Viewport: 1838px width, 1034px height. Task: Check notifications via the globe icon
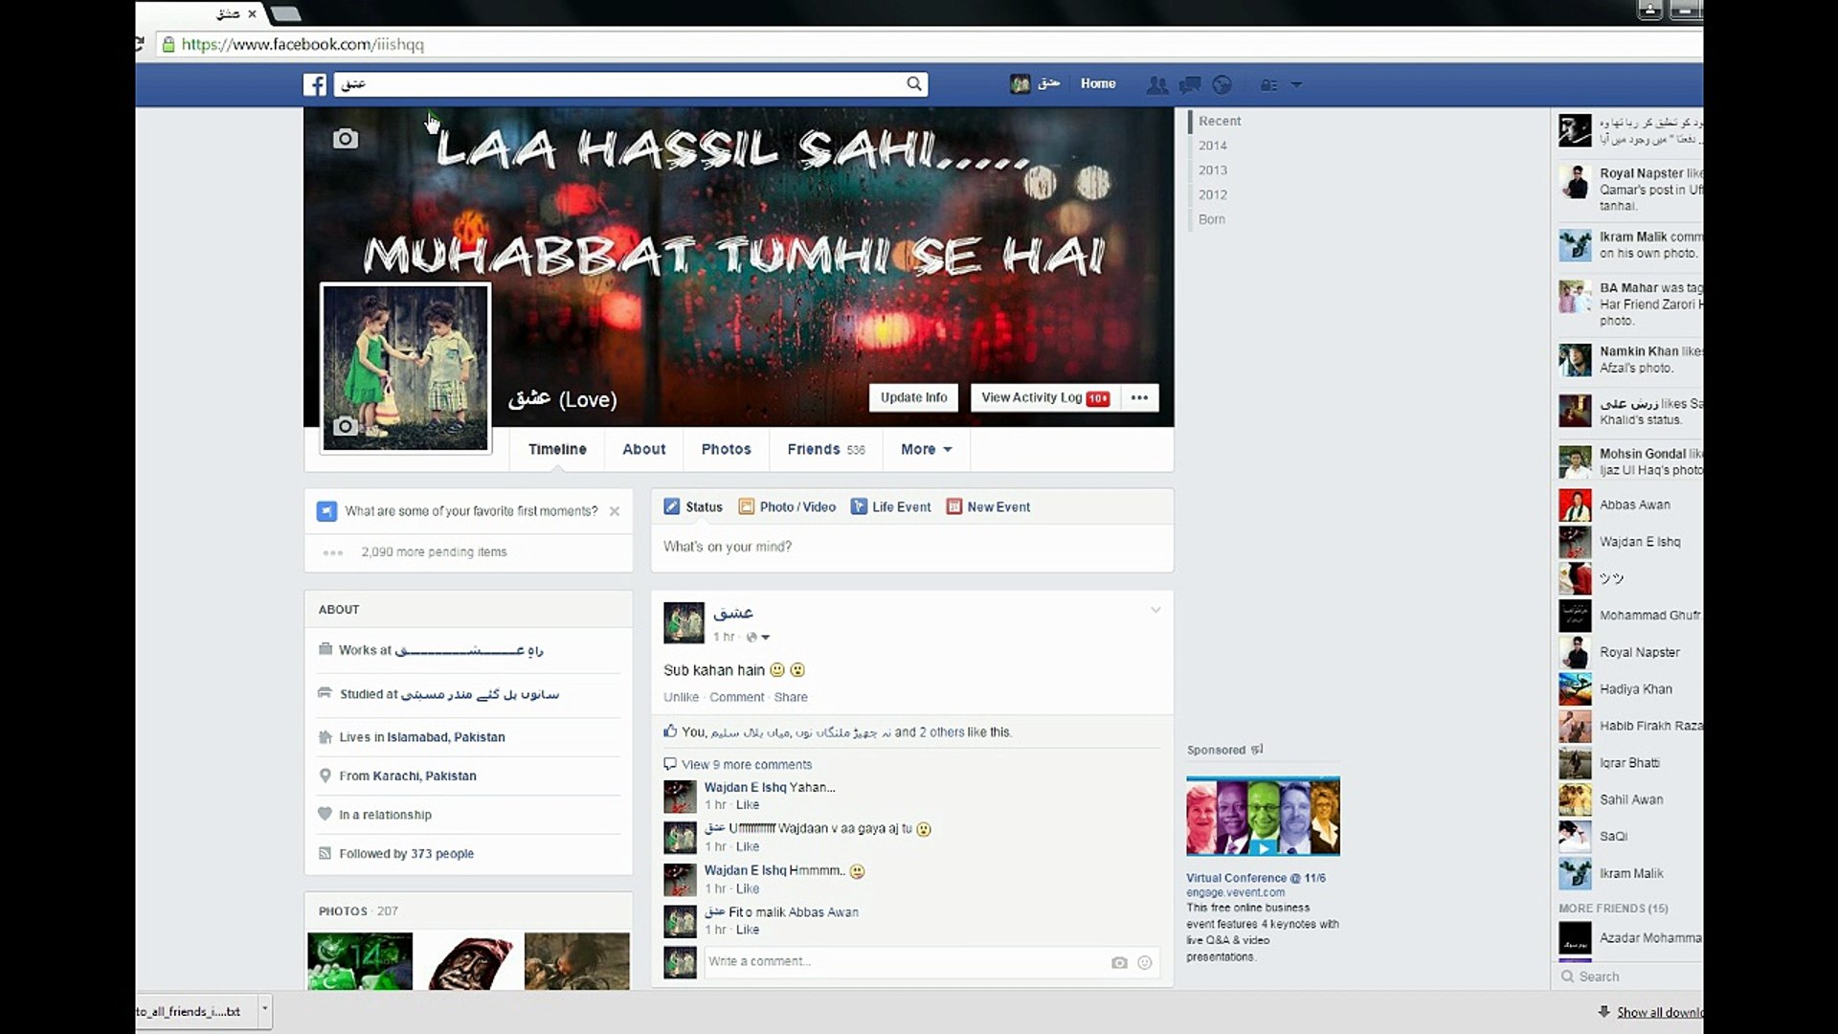pyautogui.click(x=1222, y=84)
